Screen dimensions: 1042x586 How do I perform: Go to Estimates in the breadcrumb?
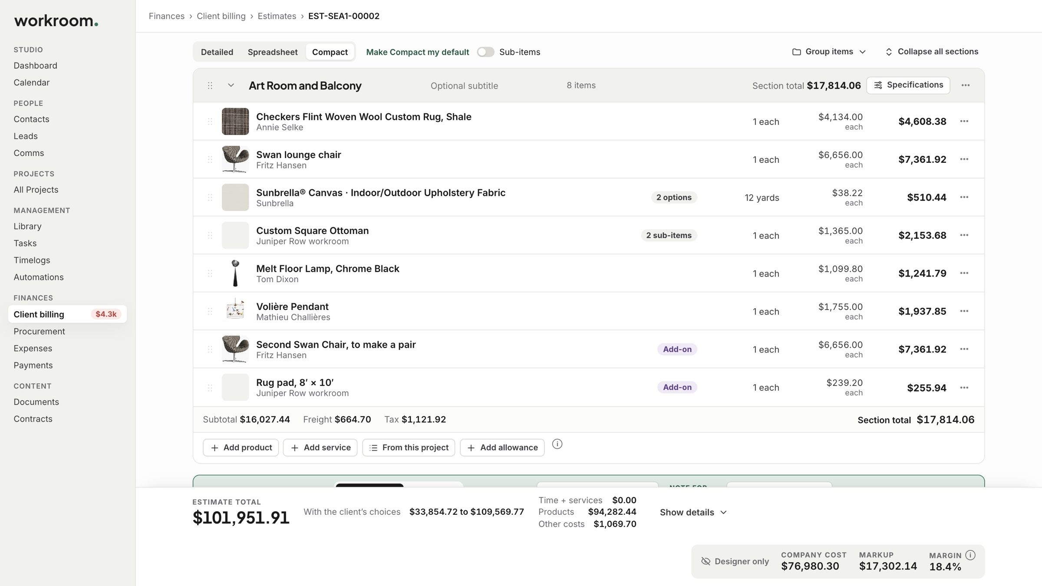(277, 16)
